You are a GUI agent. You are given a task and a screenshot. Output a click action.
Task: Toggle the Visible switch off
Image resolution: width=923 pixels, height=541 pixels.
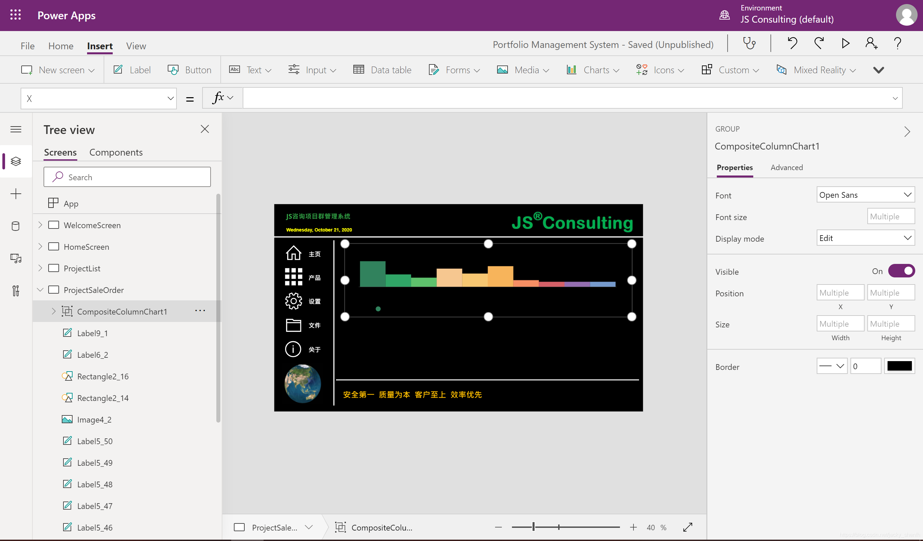901,271
